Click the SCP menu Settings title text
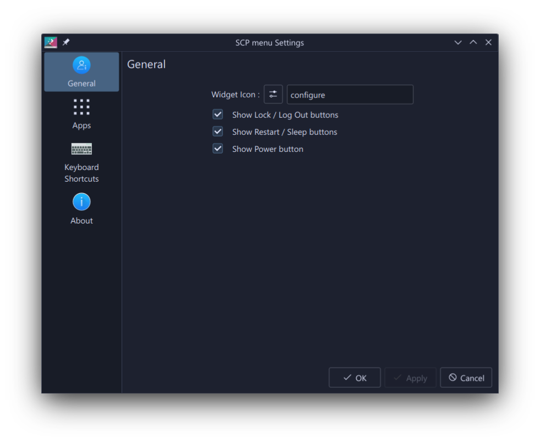The height and width of the screenshot is (443, 540). pos(270,43)
